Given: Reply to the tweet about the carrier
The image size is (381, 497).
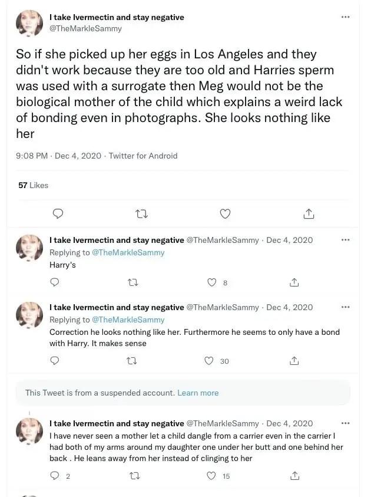Looking at the screenshot, I should (55, 476).
